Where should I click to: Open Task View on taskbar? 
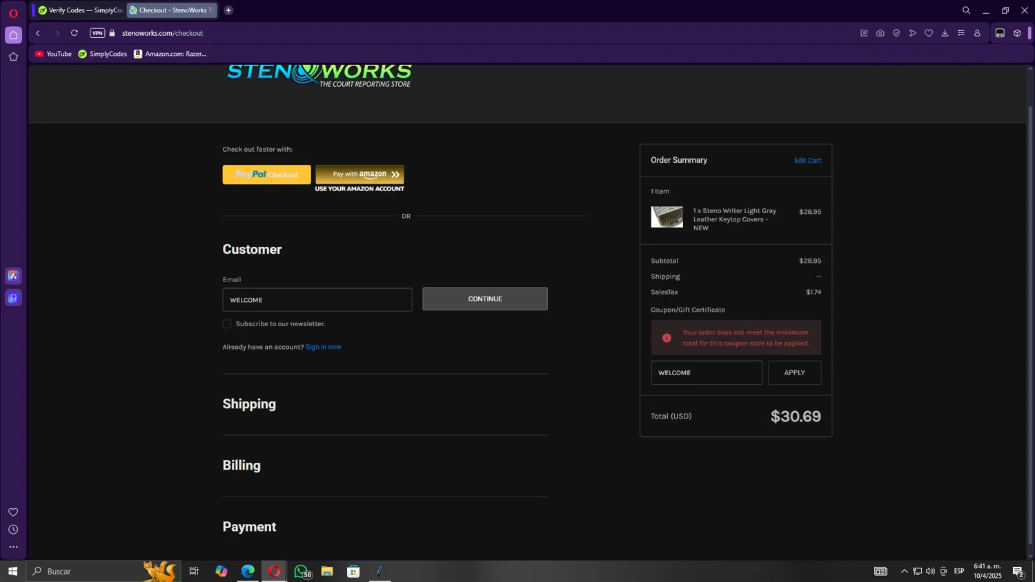click(x=194, y=571)
